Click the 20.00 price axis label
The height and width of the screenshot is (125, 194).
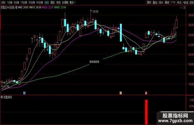coord(191,55)
